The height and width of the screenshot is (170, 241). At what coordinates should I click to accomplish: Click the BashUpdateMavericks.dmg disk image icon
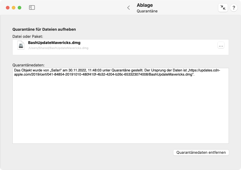[x=21, y=45]
